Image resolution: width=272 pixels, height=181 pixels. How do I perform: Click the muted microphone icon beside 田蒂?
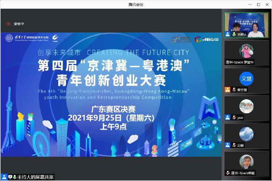click(234, 145)
